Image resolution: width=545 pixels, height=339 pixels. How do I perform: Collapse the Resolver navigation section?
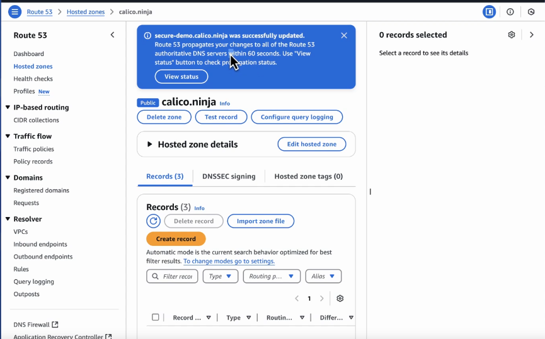[8, 219]
